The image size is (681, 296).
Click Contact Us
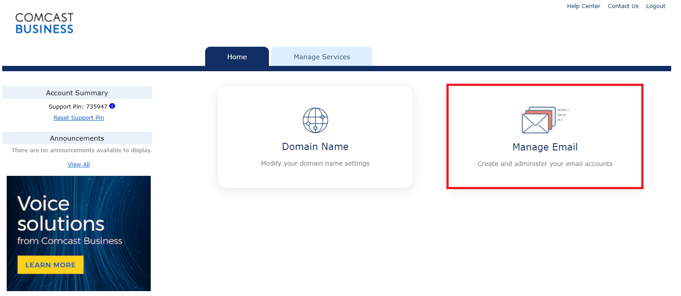[623, 6]
